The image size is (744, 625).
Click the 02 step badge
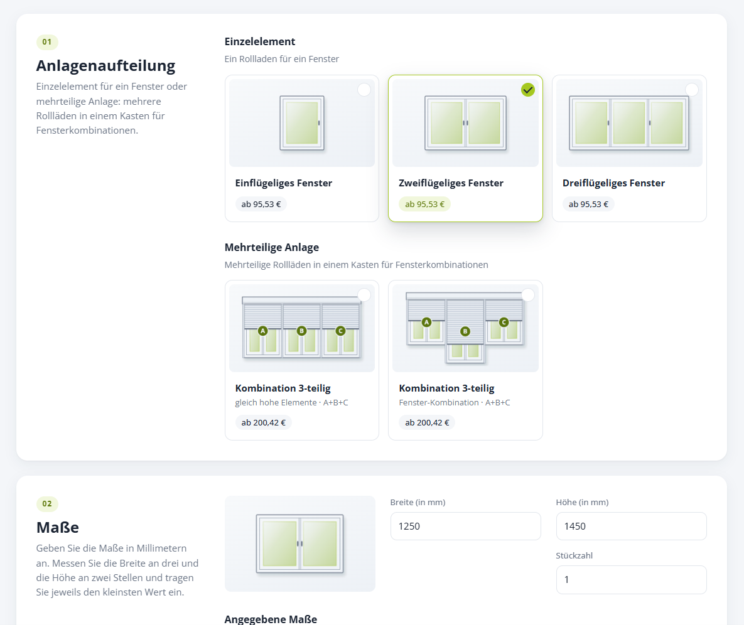coord(47,504)
